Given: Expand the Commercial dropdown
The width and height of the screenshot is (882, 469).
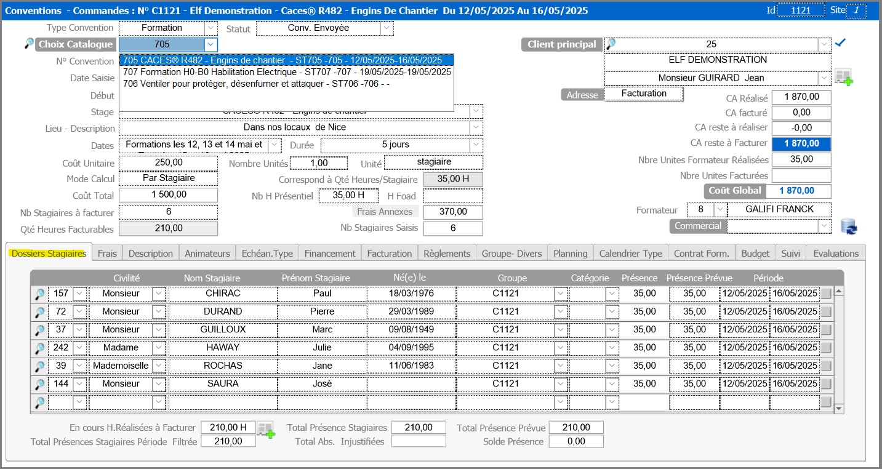Looking at the screenshot, I should 824,226.
